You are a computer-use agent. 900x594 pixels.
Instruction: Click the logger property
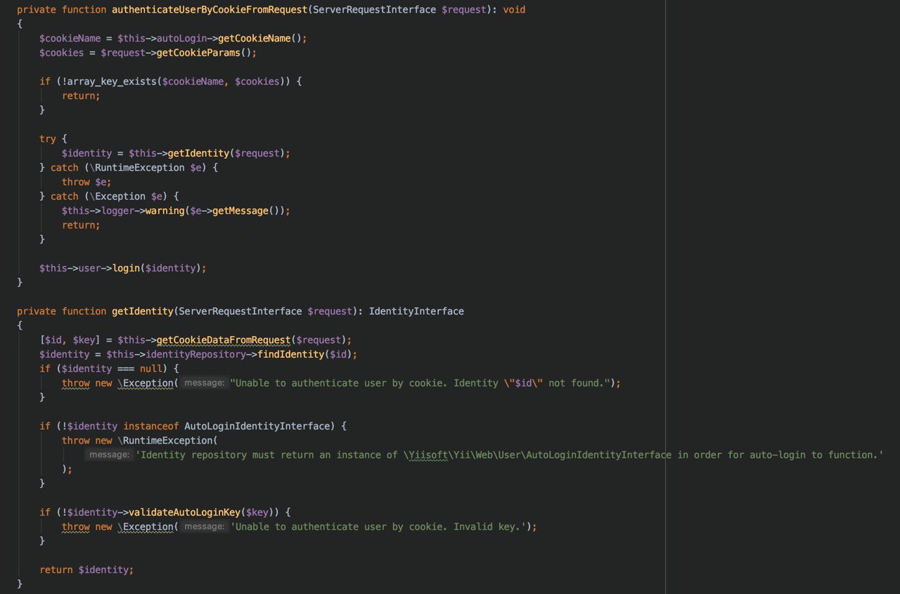[x=117, y=211]
